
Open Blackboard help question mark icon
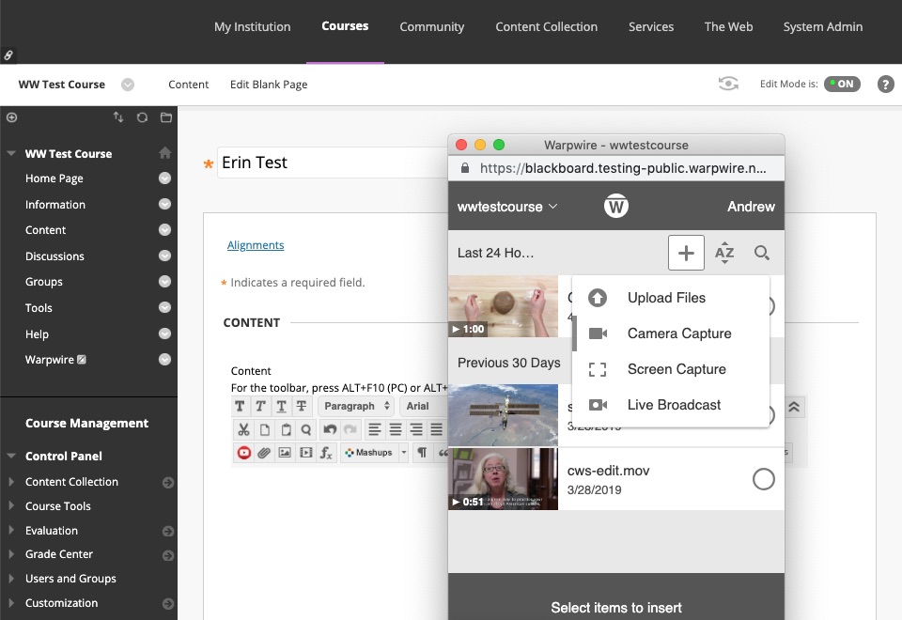pyautogui.click(x=885, y=85)
